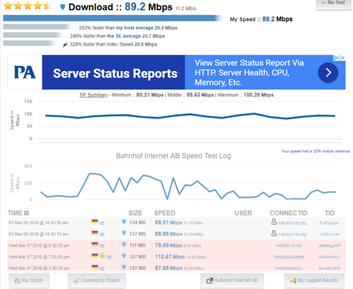The image size is (353, 289).
Task: Click the Android icon in the 112.67 Mbps row
Action: [102, 257]
